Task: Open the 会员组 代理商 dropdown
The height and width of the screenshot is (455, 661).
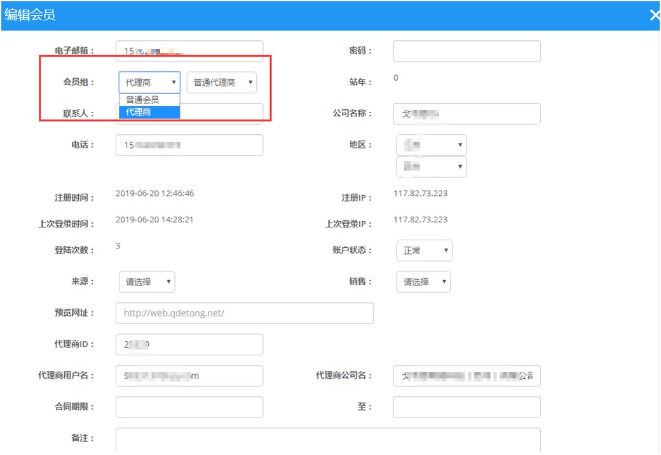Action: [x=149, y=83]
